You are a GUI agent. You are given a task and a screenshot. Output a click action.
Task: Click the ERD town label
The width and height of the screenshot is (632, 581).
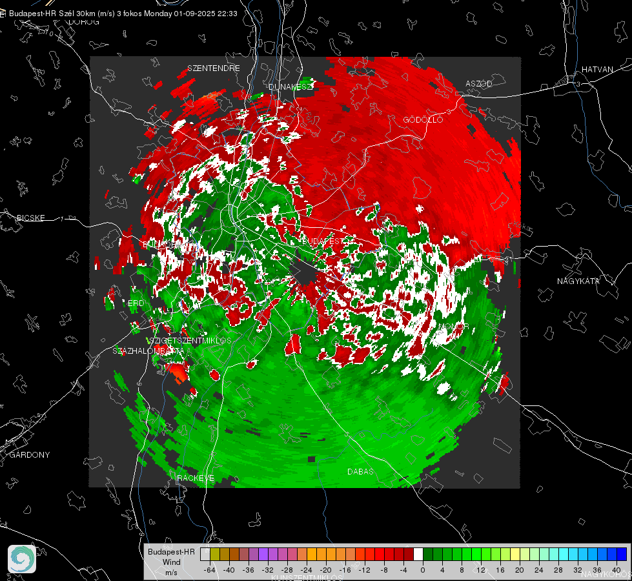pos(136,303)
